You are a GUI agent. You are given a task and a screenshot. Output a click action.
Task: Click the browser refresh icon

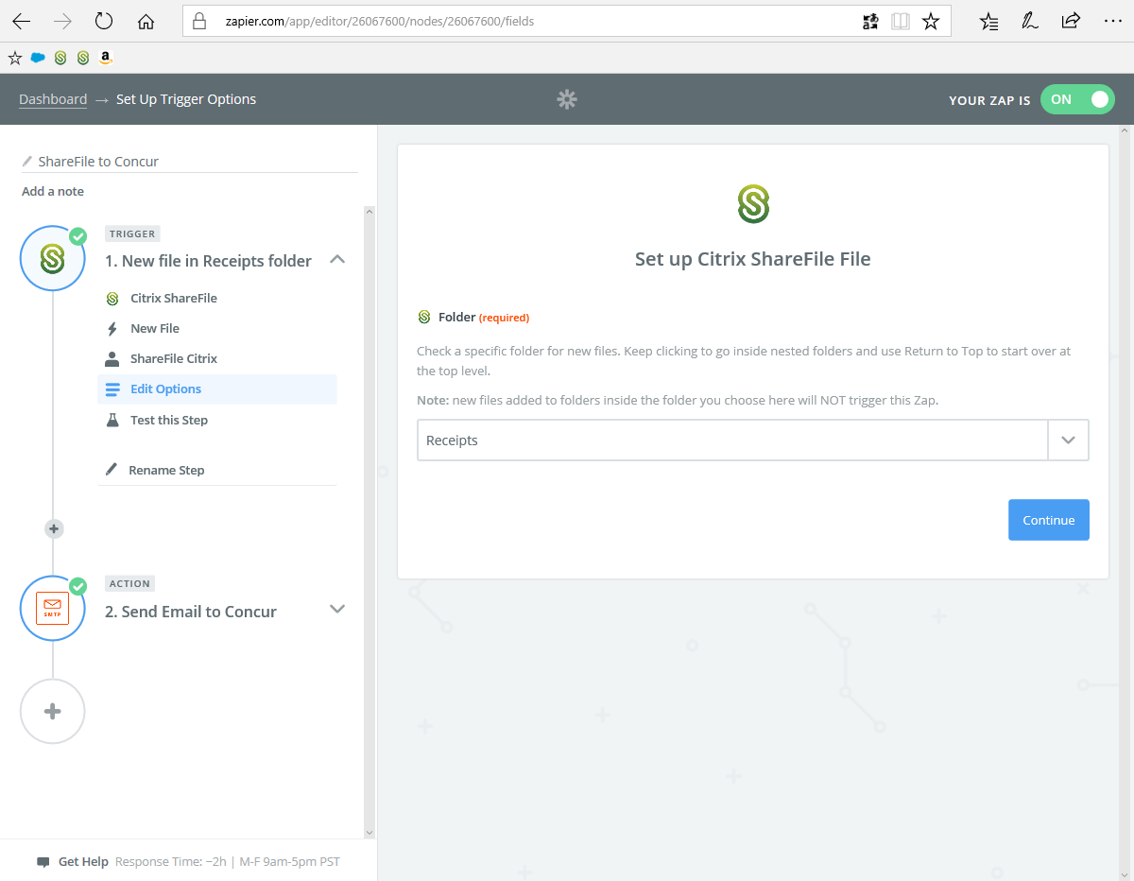(104, 21)
